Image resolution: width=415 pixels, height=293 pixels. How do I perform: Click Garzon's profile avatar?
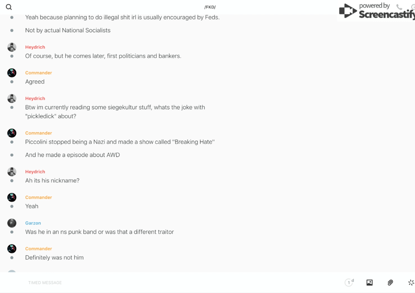[12, 223]
